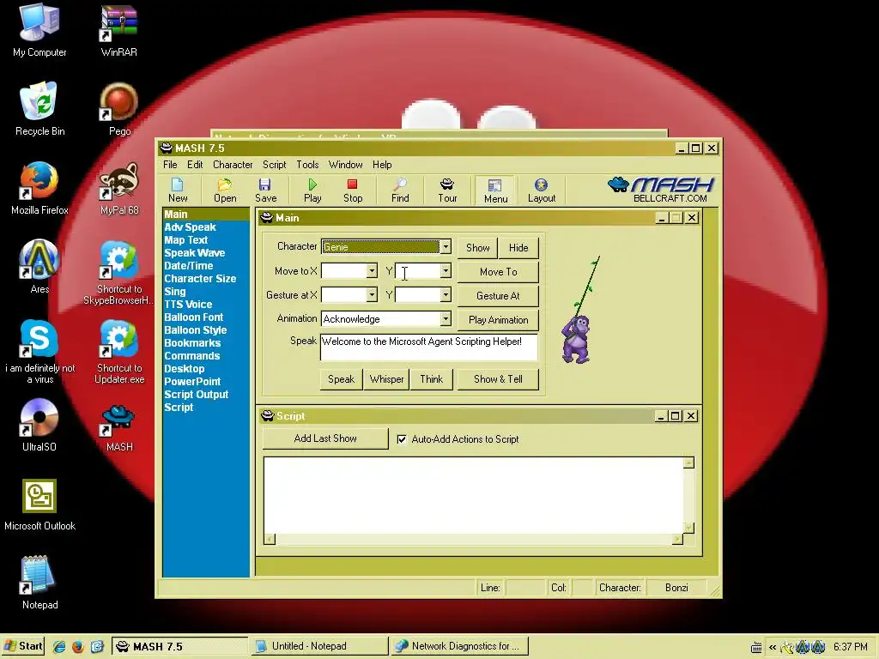Halt playback with the red Stop icon
The height and width of the screenshot is (659, 879).
point(353,190)
